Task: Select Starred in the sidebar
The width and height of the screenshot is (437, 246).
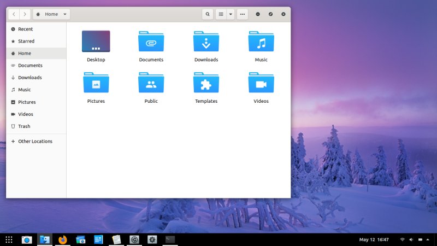Action: (26, 41)
